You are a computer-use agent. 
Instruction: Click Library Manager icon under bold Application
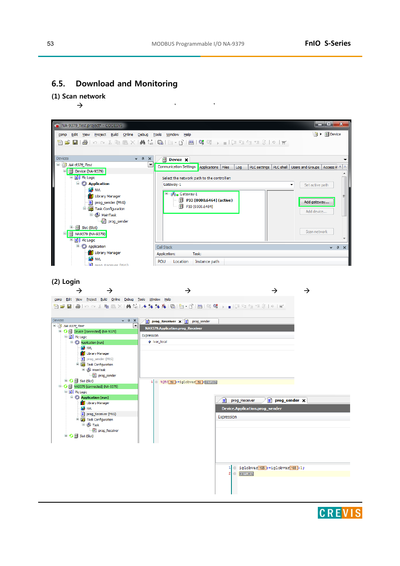click(91, 196)
